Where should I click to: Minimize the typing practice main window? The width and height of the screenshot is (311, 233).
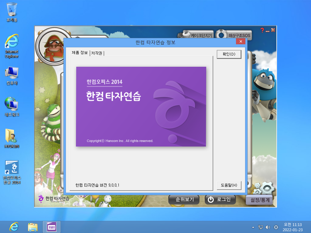(x=268, y=31)
